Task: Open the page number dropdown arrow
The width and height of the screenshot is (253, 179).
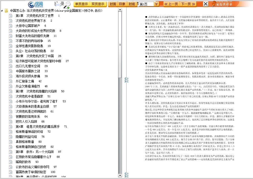Action: coord(157,4)
